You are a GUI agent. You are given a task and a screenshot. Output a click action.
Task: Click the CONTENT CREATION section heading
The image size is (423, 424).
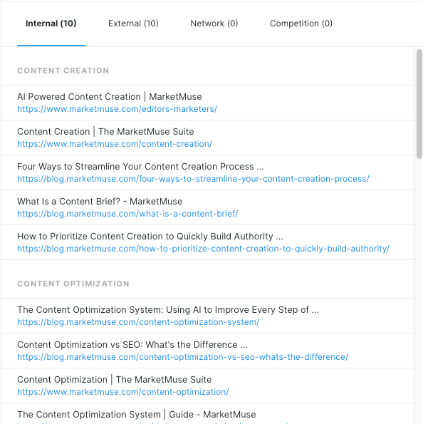click(x=63, y=71)
